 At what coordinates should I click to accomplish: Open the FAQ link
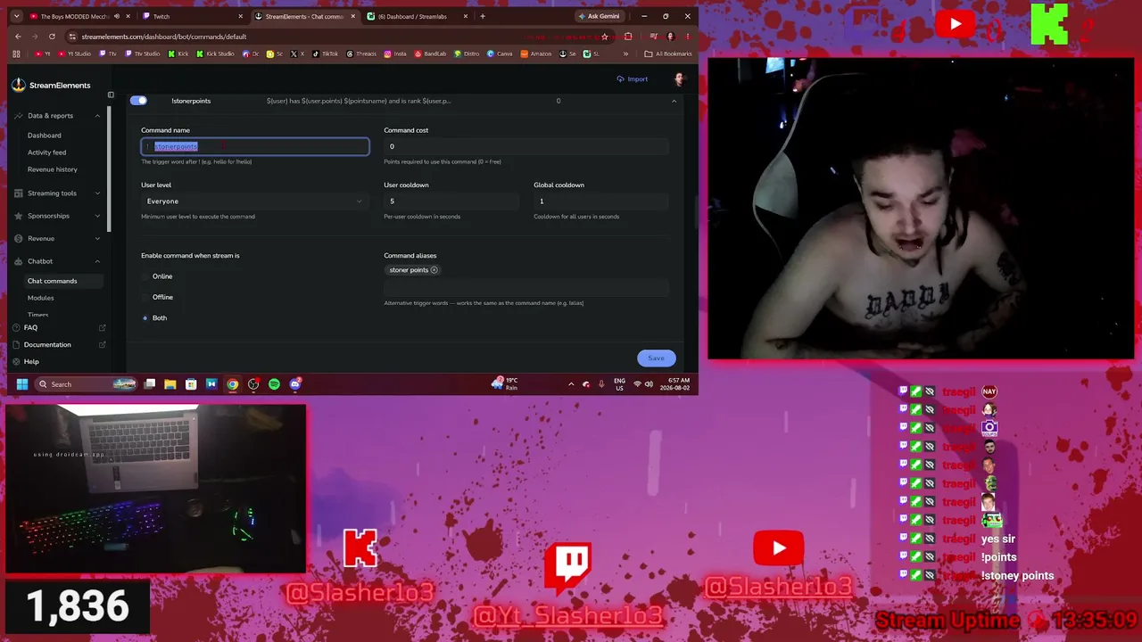point(58,328)
